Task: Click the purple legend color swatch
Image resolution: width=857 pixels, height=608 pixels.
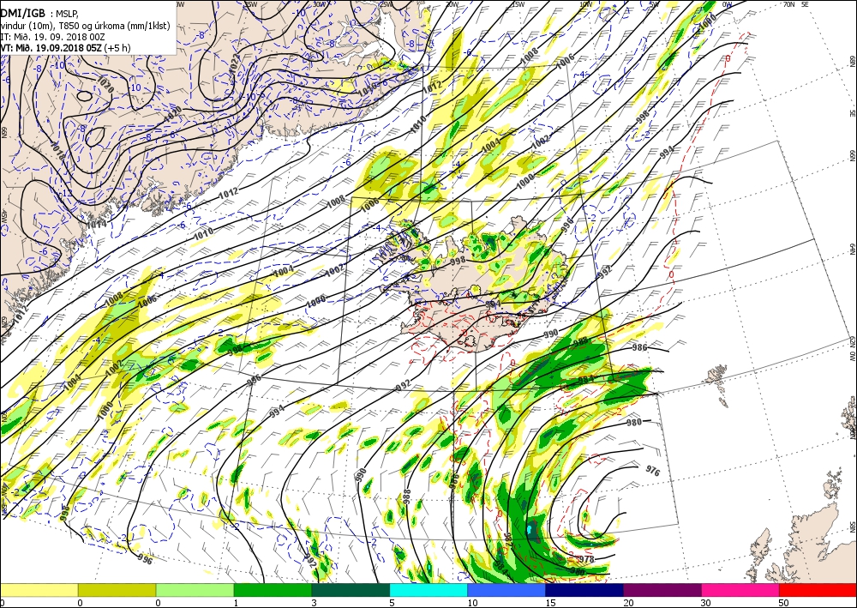Action: 662,590
